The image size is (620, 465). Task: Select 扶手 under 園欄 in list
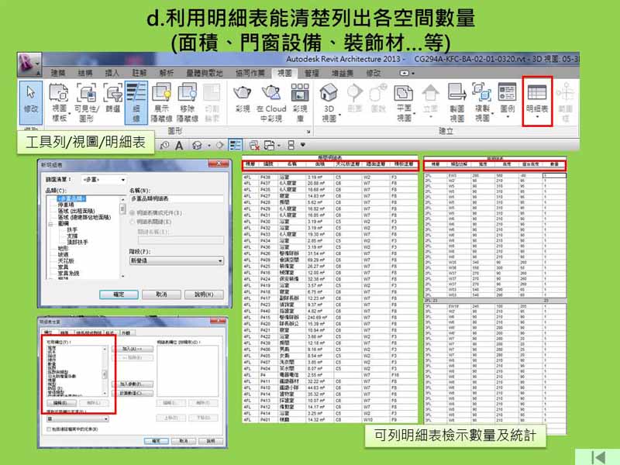point(72,229)
